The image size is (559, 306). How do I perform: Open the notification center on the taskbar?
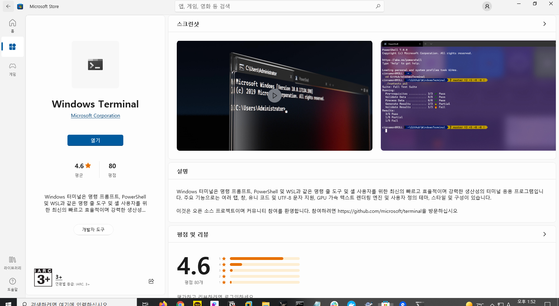547,304
